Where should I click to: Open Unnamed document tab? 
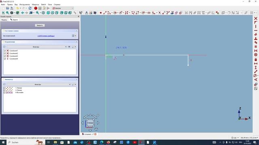(x=89, y=134)
